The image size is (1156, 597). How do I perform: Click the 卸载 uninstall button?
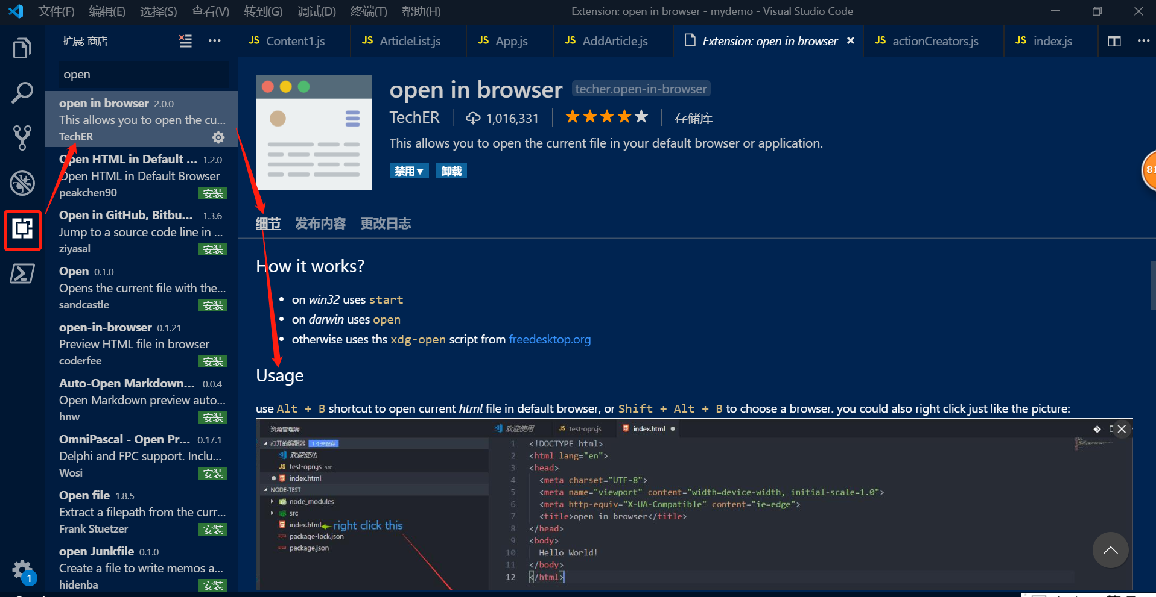click(x=451, y=171)
